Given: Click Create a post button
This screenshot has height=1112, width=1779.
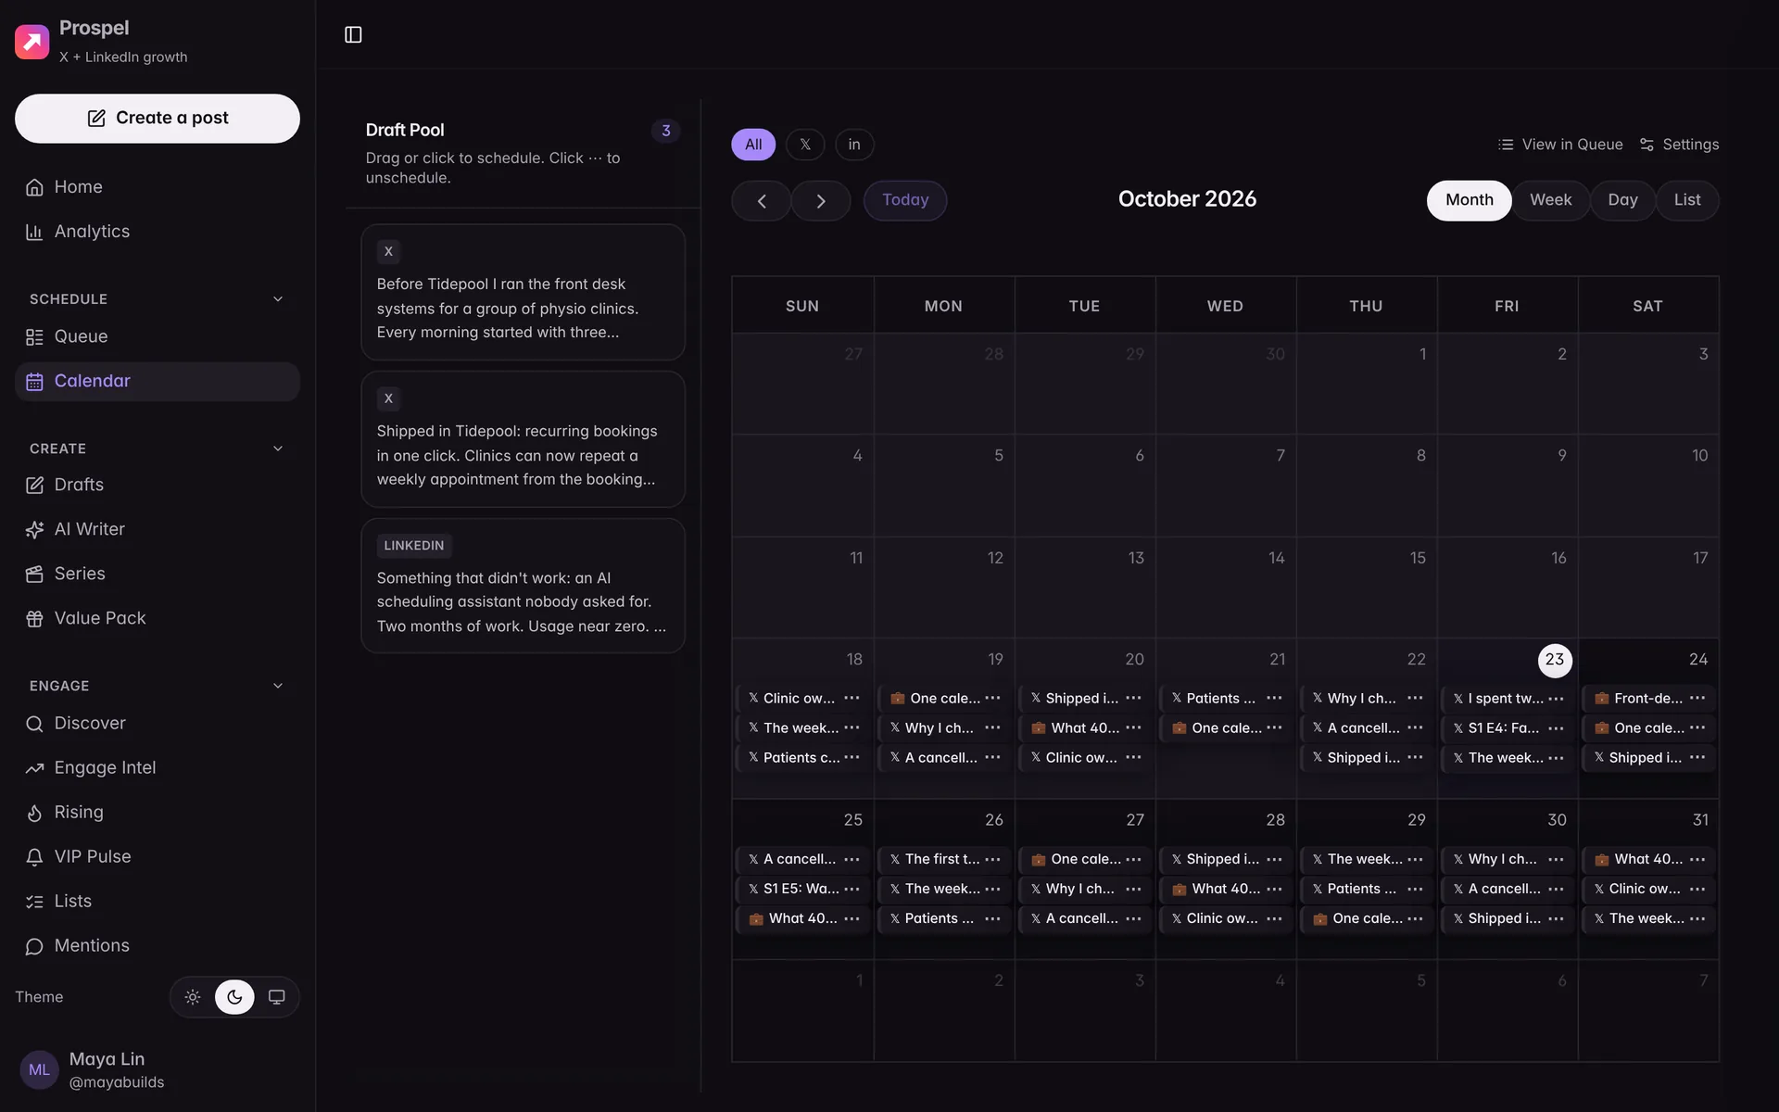Looking at the screenshot, I should point(158,119).
